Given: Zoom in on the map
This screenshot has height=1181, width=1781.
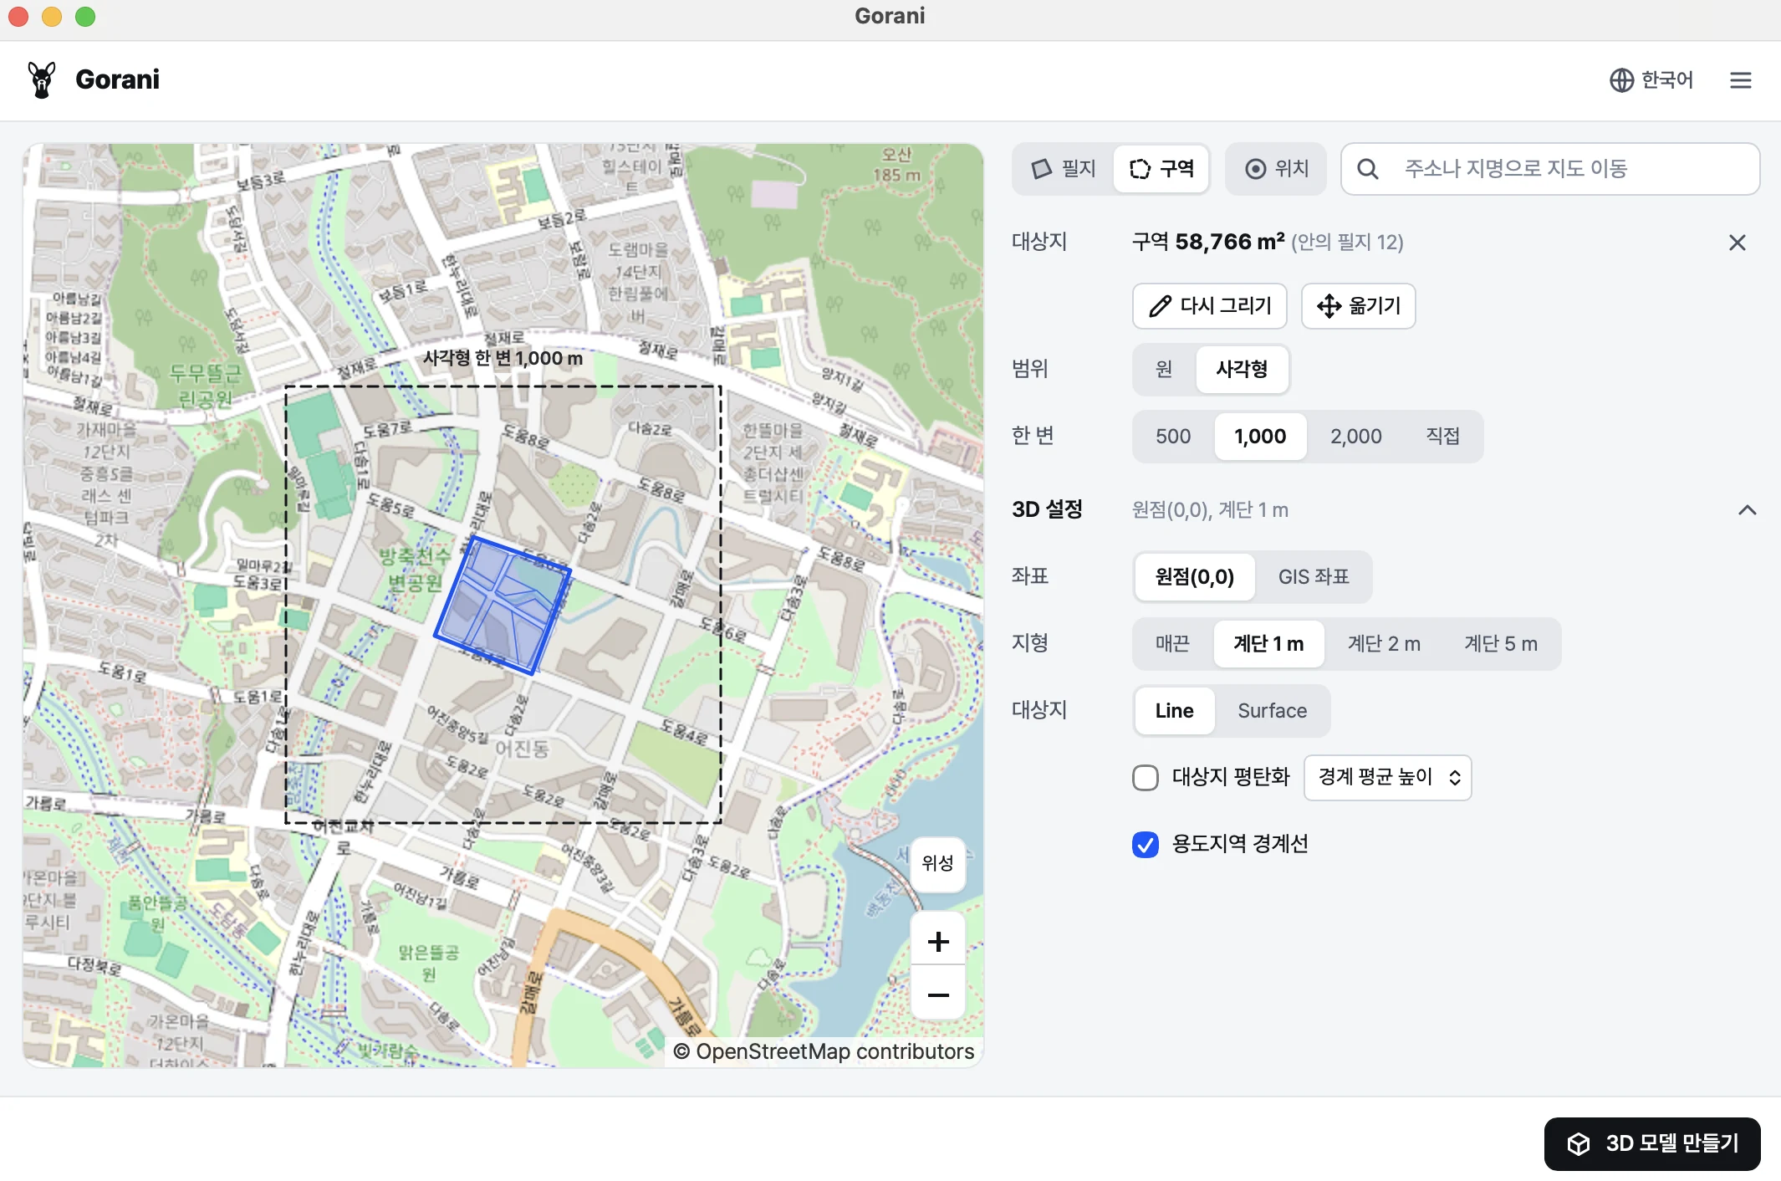Looking at the screenshot, I should pyautogui.click(x=938, y=942).
